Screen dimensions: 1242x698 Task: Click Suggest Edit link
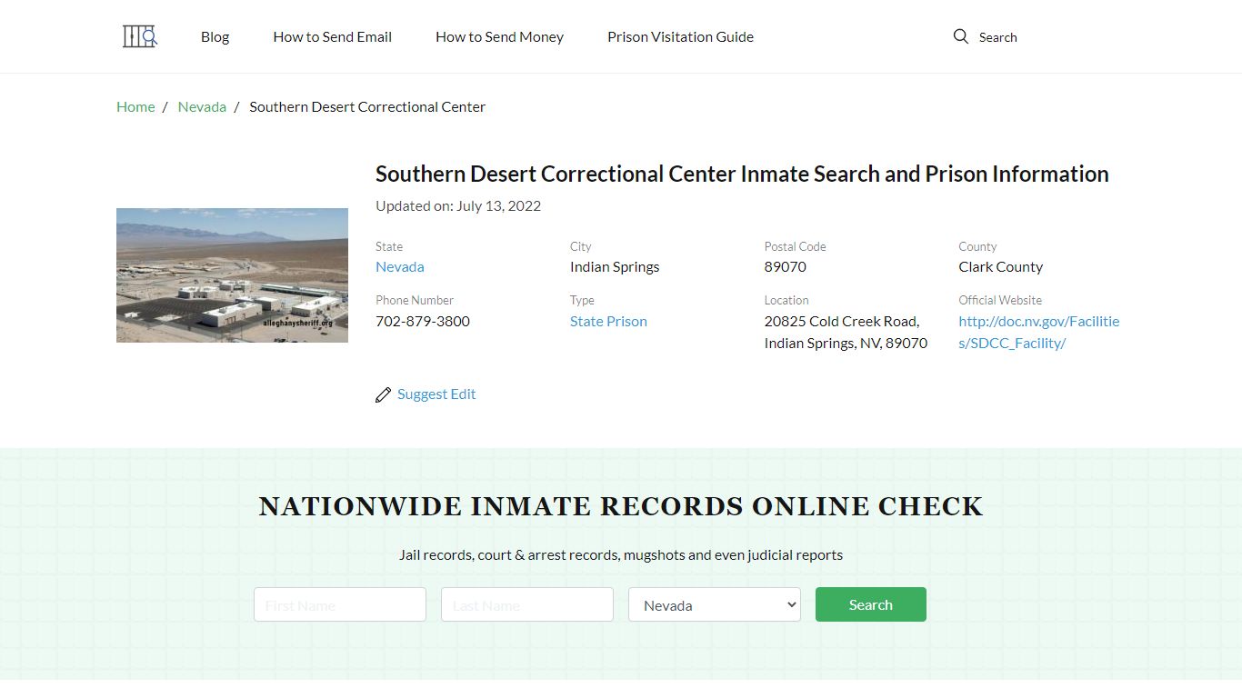click(436, 394)
